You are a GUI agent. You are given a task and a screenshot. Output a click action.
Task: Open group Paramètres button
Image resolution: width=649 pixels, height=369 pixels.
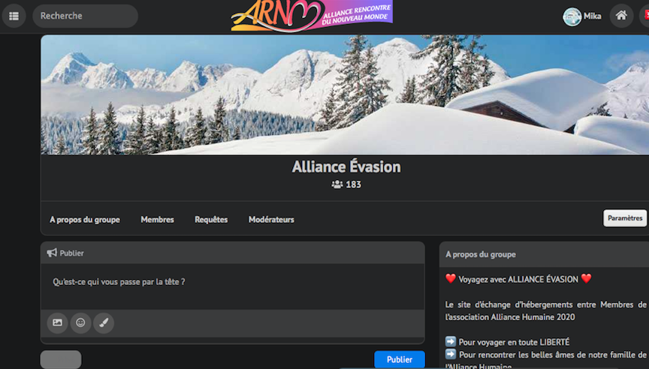coord(625,218)
